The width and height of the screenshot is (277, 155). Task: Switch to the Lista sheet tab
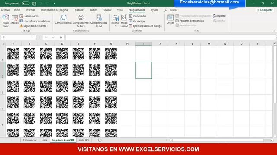(x=44, y=140)
